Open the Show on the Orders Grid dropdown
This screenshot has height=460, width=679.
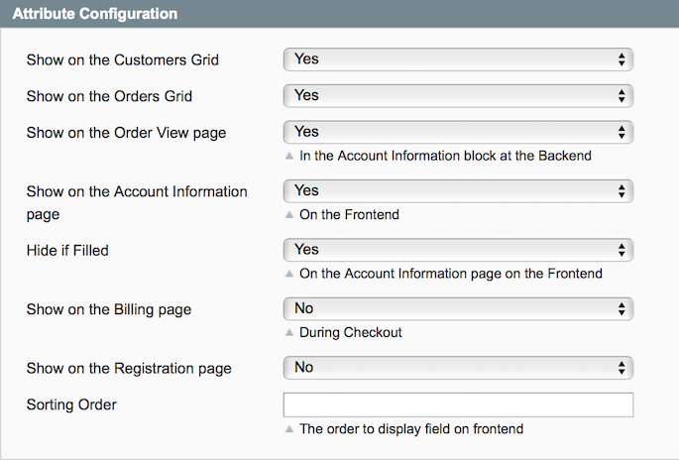point(457,95)
